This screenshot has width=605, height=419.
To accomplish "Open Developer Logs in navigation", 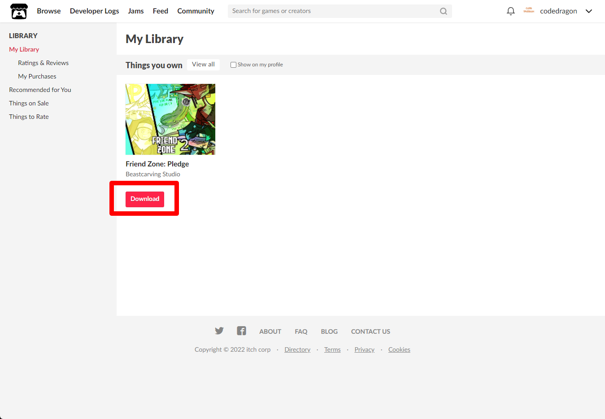I will tap(95, 11).
